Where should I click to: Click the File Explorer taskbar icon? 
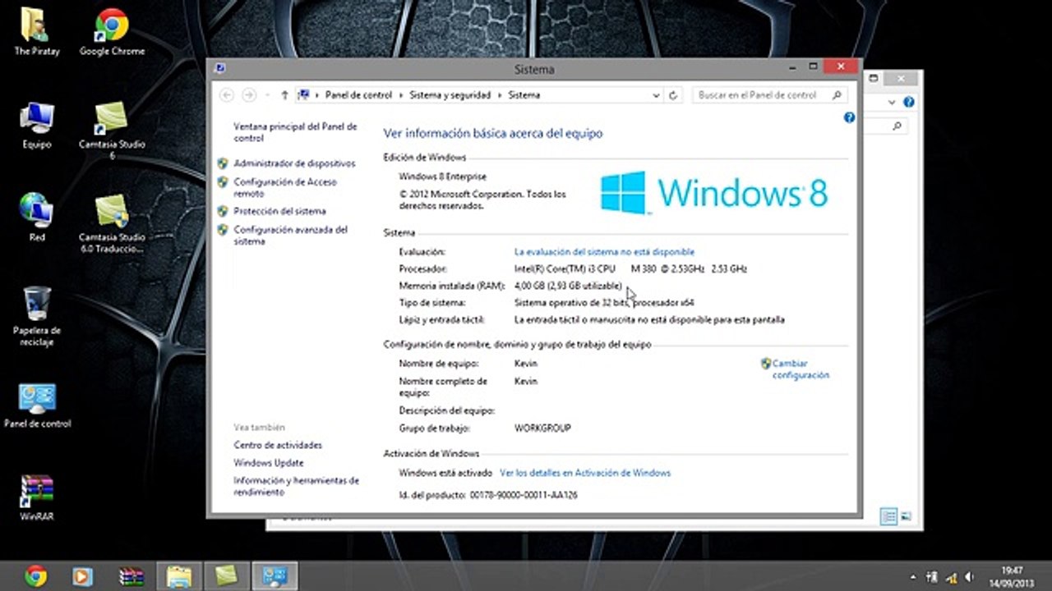(x=179, y=576)
